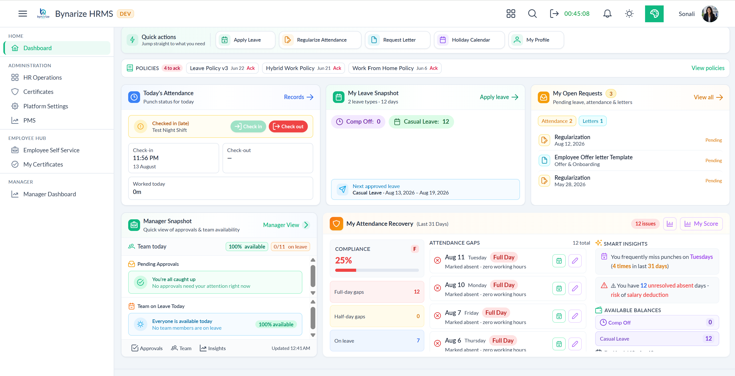This screenshot has height=376, width=735.
Task: Click calendar icon for Aug 10 gap
Action: [x=559, y=288]
